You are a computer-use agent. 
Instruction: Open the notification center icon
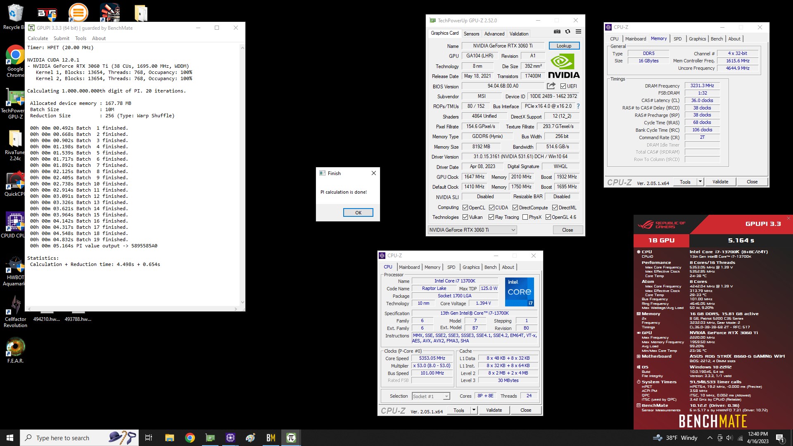[x=780, y=438]
